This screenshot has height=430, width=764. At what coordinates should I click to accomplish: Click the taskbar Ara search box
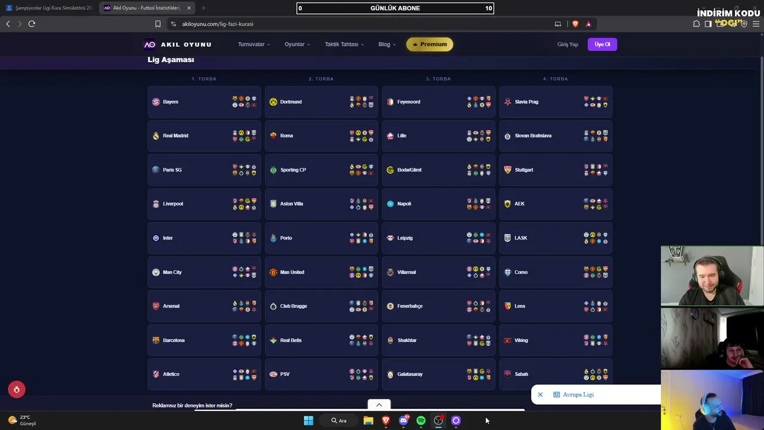[339, 421]
